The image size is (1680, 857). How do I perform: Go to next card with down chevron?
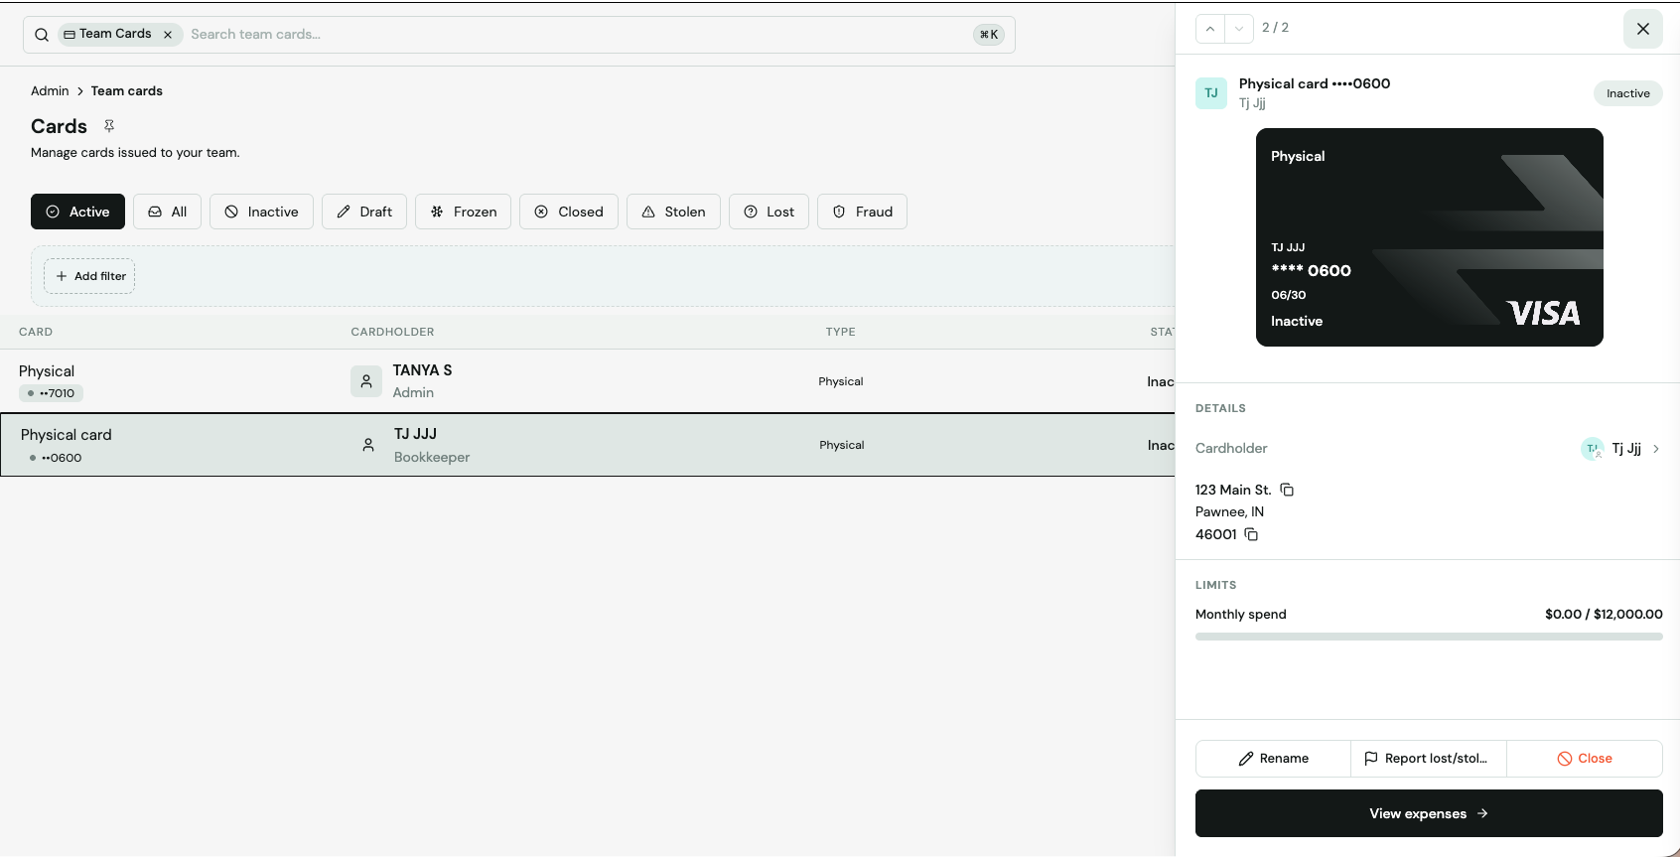click(1239, 29)
